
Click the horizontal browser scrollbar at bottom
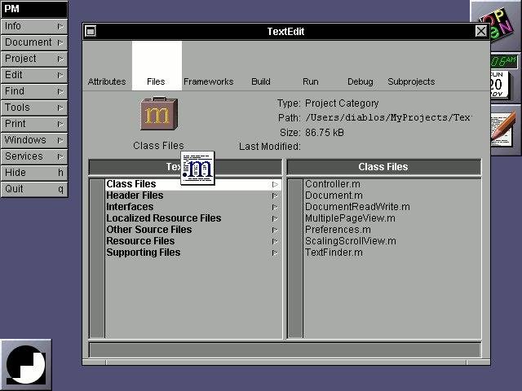(x=285, y=349)
